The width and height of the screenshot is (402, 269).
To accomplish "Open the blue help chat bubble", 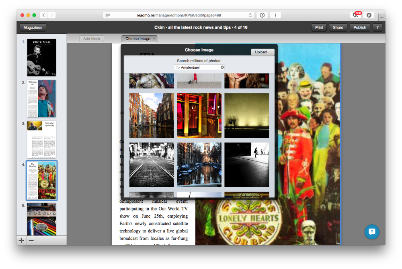I will (x=372, y=232).
